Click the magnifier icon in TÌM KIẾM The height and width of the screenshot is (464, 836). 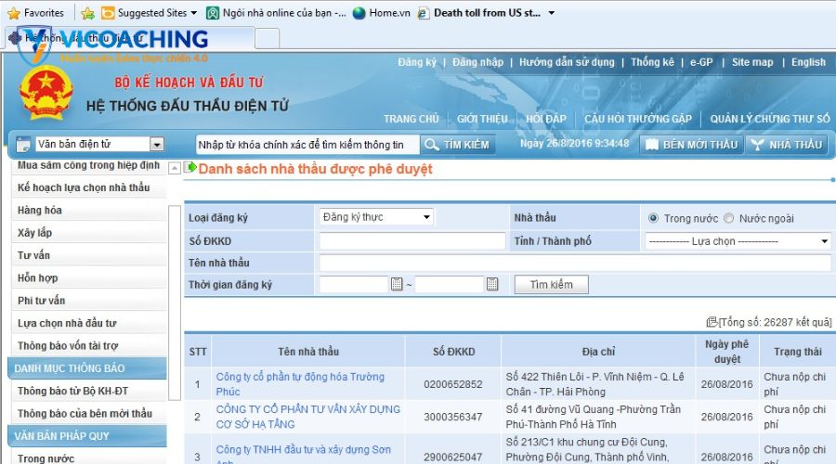[431, 145]
